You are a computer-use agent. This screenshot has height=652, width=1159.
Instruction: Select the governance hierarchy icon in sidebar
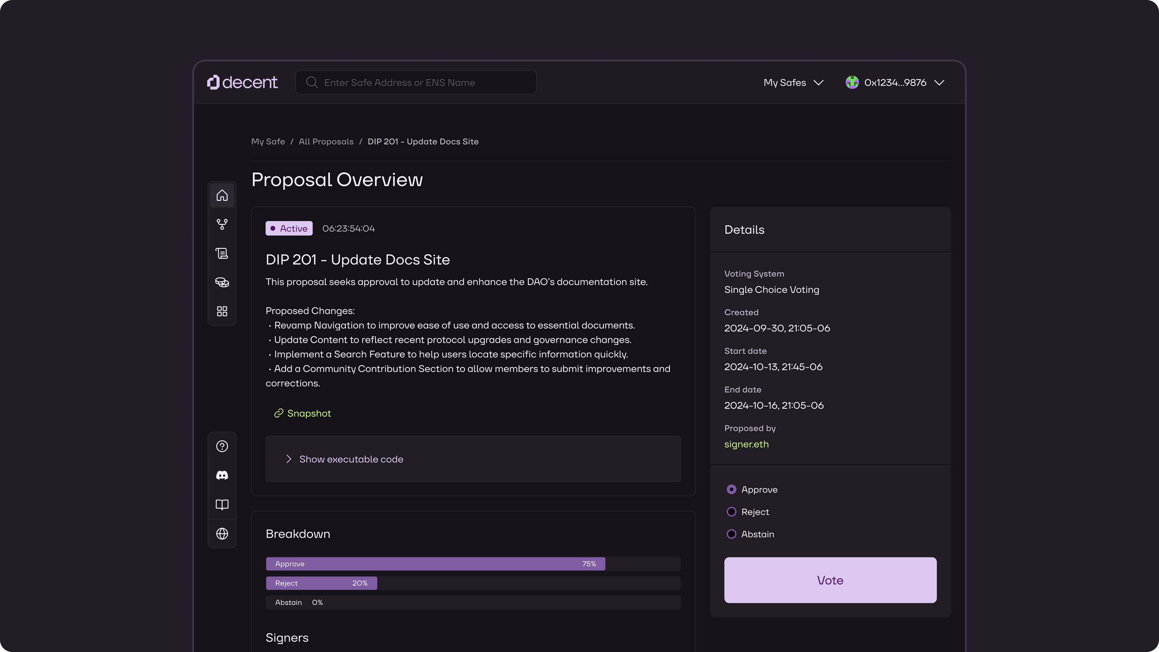pos(222,224)
